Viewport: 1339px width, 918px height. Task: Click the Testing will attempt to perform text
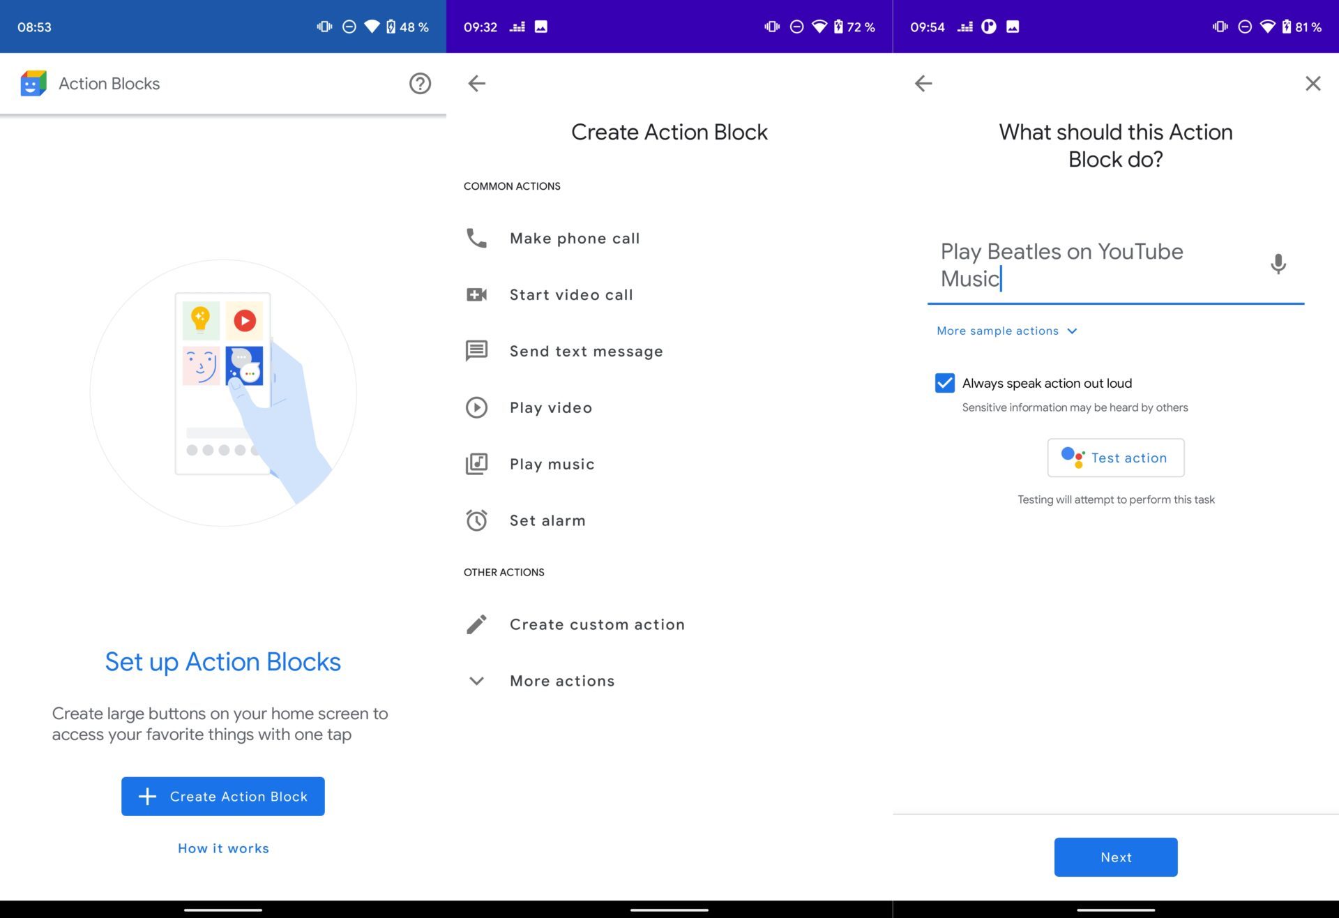coord(1116,499)
